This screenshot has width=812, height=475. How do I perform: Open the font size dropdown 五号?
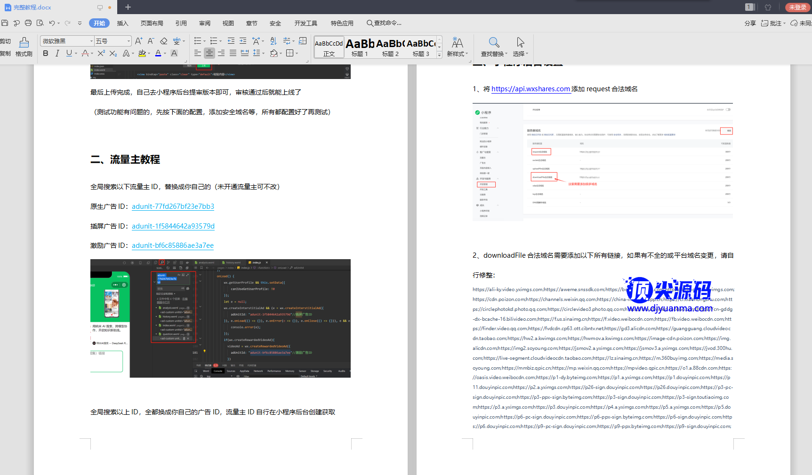pos(129,41)
